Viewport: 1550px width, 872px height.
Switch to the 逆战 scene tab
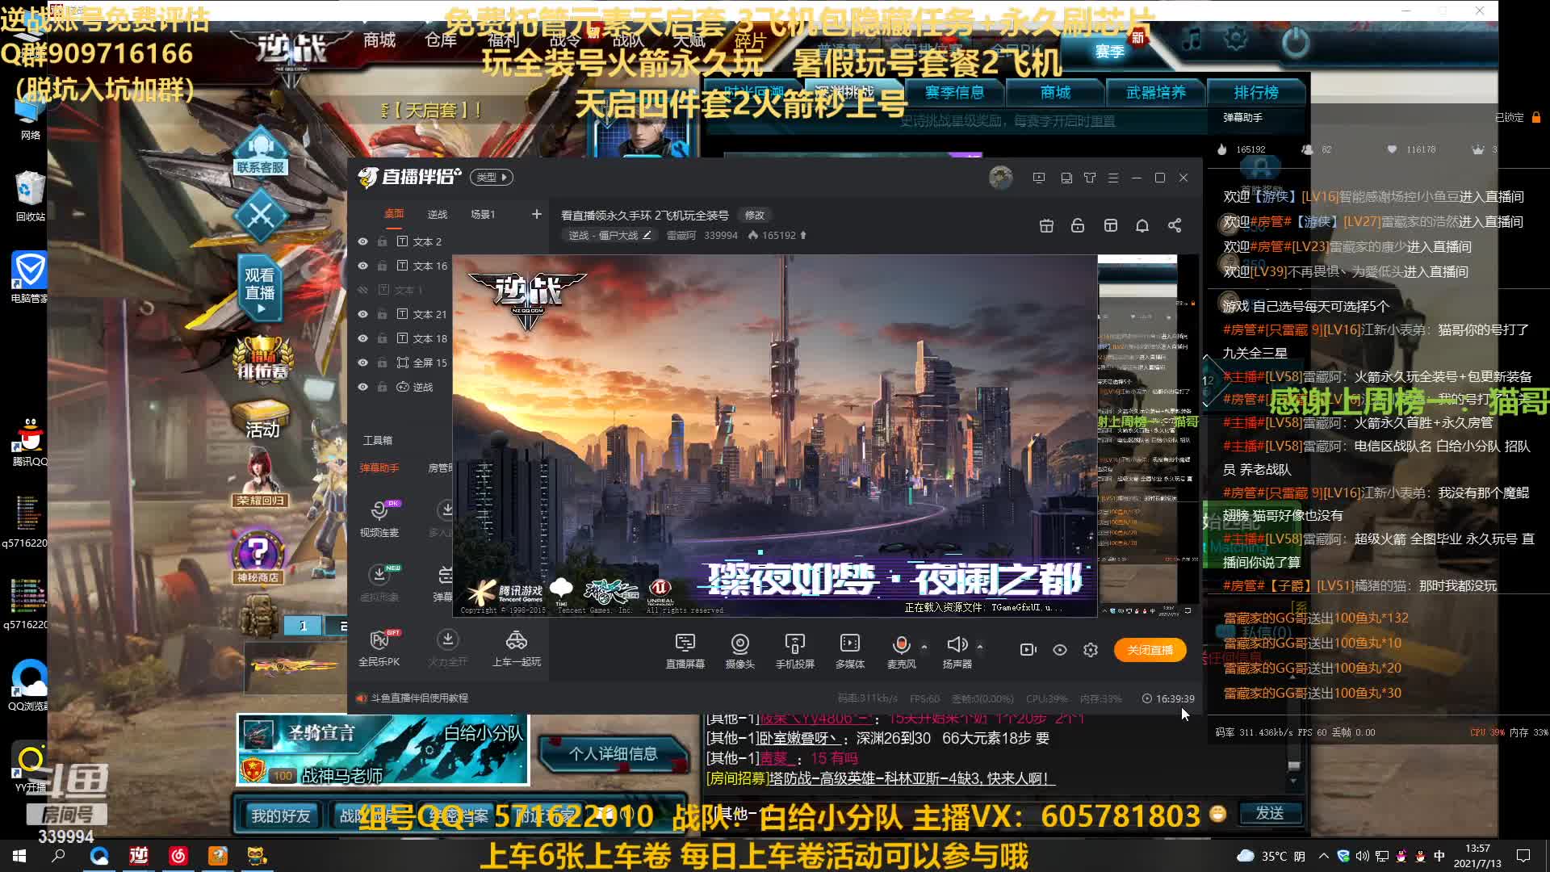coord(438,214)
